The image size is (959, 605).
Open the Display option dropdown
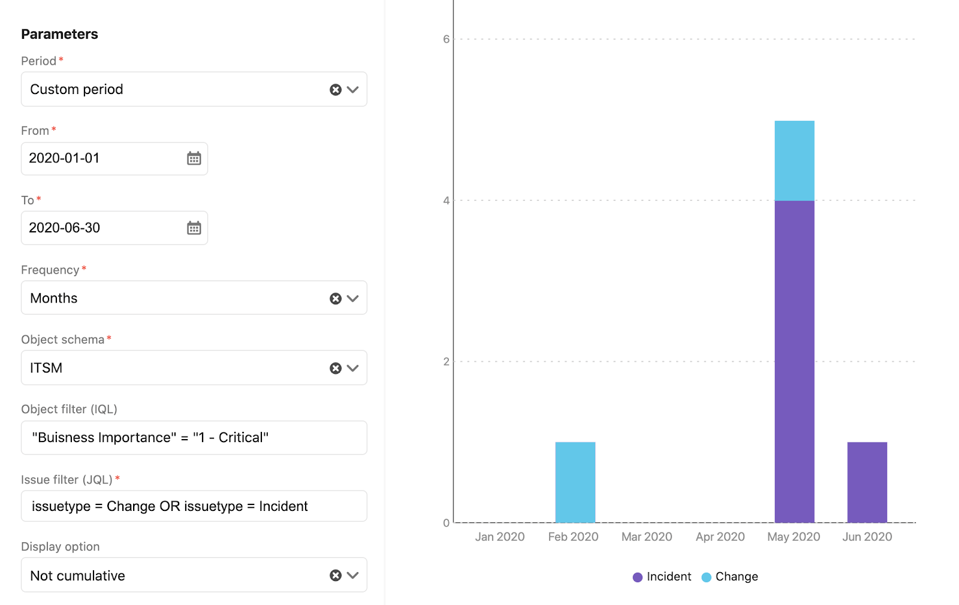pyautogui.click(x=352, y=575)
